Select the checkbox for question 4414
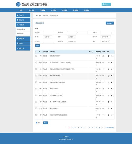The image size is (132, 144). click(x=36, y=69)
